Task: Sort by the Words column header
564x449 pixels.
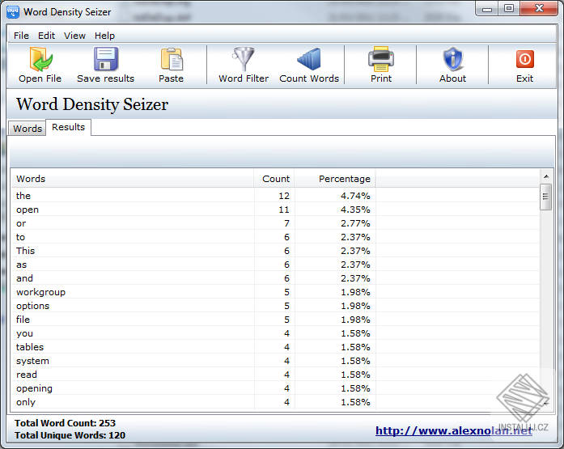Action: (132, 179)
